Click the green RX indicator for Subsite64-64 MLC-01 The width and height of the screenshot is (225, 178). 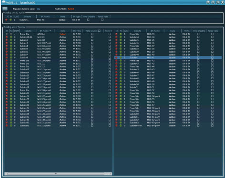pos(11,37)
